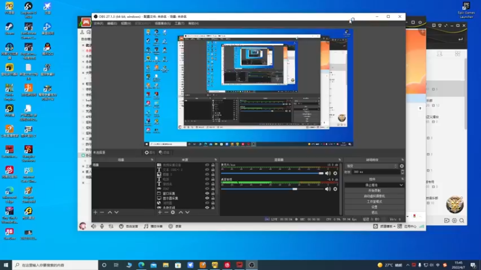
Task: Pop out the Audio Mixer dock panel
Action: [340, 160]
